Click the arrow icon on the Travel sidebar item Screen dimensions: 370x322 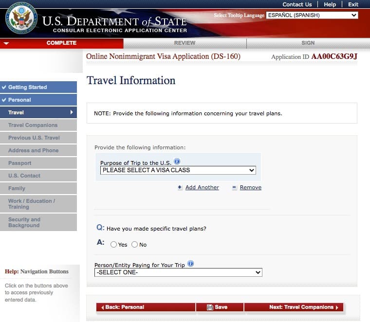click(x=72, y=112)
